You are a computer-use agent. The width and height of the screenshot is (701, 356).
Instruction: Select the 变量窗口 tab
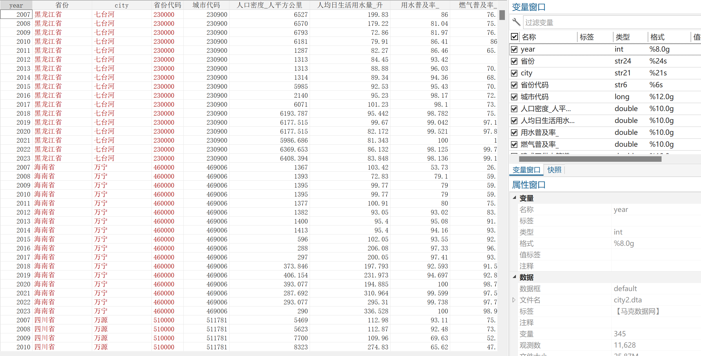(526, 170)
